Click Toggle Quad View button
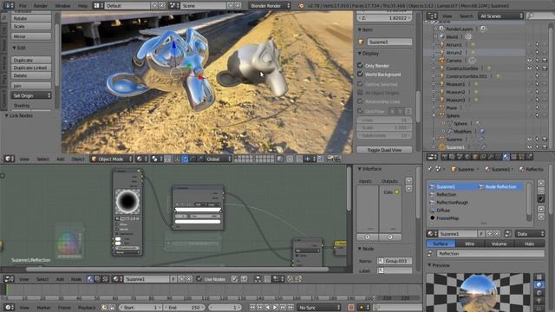The image size is (555, 312). tap(384, 150)
